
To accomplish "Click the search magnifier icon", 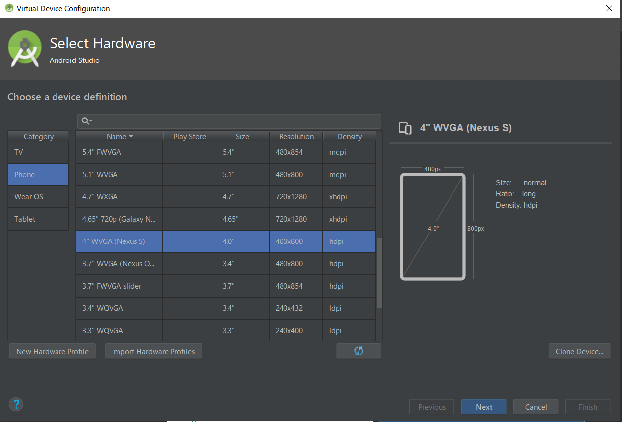I will tap(85, 121).
